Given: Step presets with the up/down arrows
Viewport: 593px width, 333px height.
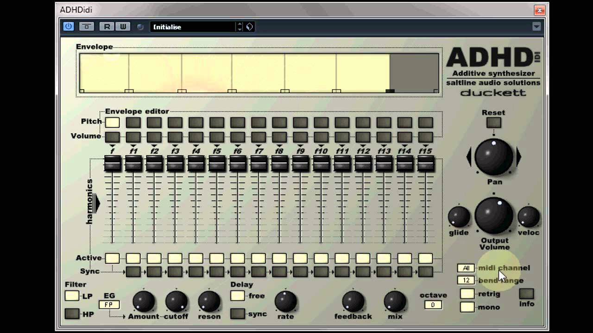Looking at the screenshot, I should (x=240, y=27).
